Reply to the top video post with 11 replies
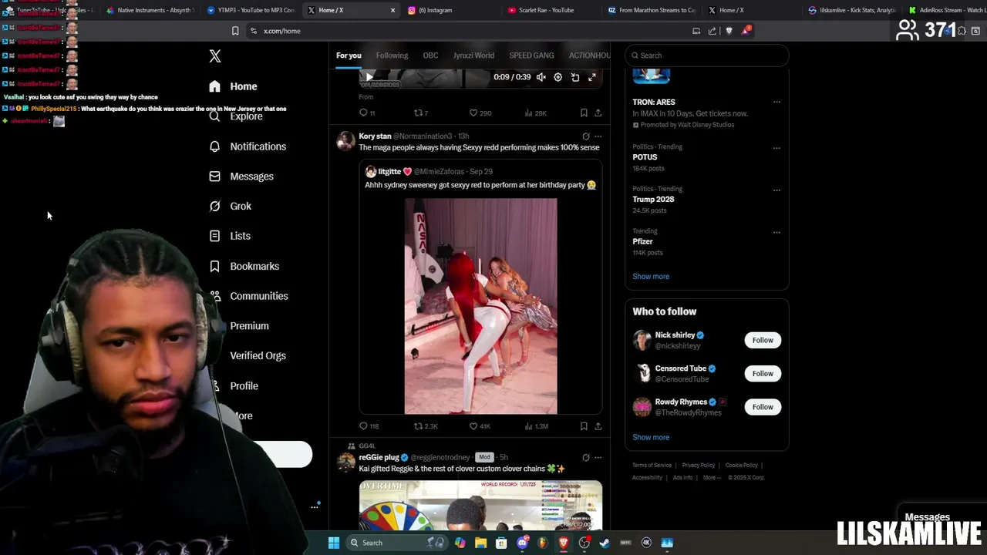This screenshot has height=555, width=987. 367,113
